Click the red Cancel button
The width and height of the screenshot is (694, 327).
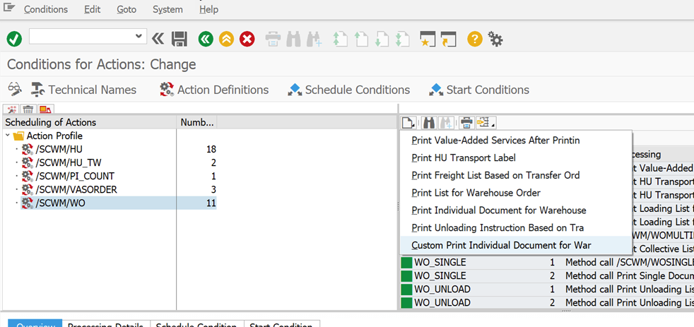pyautogui.click(x=247, y=39)
